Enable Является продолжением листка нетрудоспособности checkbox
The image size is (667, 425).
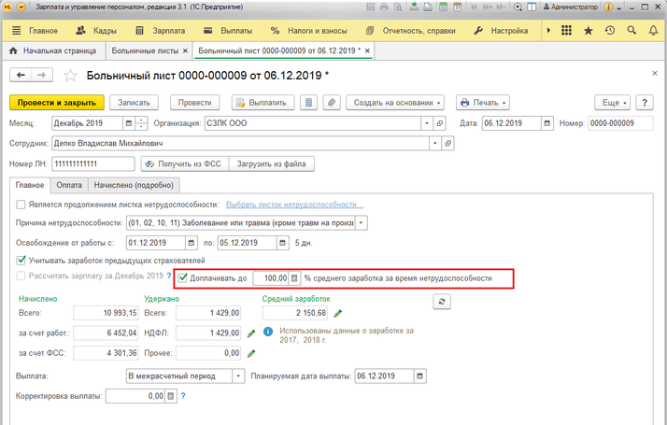pyautogui.click(x=21, y=205)
